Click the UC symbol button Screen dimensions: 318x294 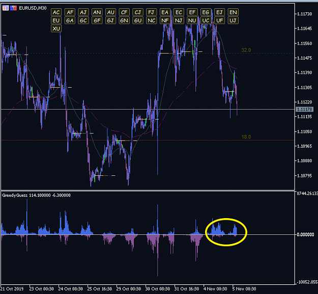(x=206, y=20)
